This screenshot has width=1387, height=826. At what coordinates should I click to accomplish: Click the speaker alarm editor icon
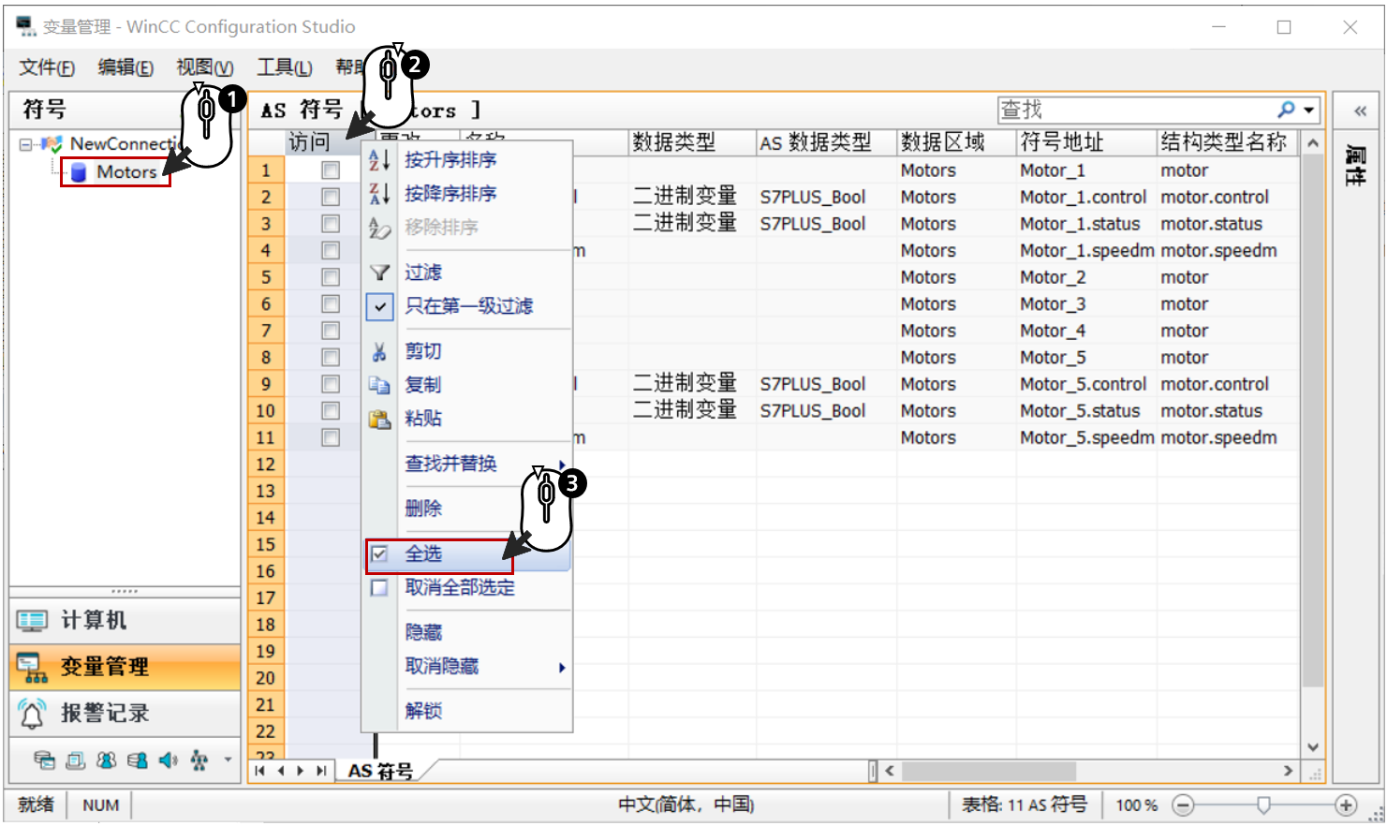click(169, 760)
